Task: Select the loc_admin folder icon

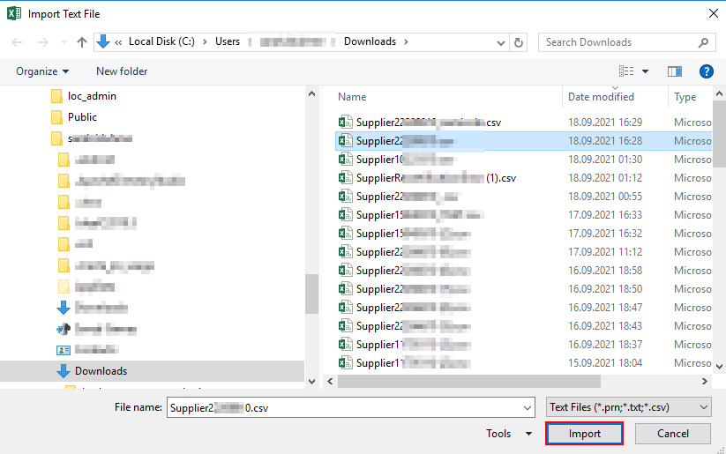Action: click(x=56, y=96)
